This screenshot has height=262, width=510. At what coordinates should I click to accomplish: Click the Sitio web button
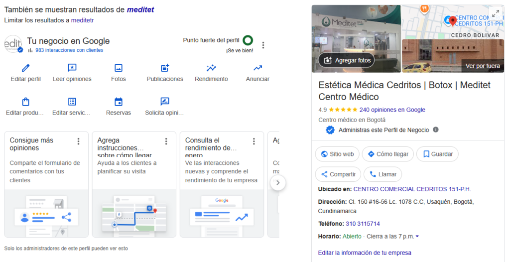pos(337,154)
